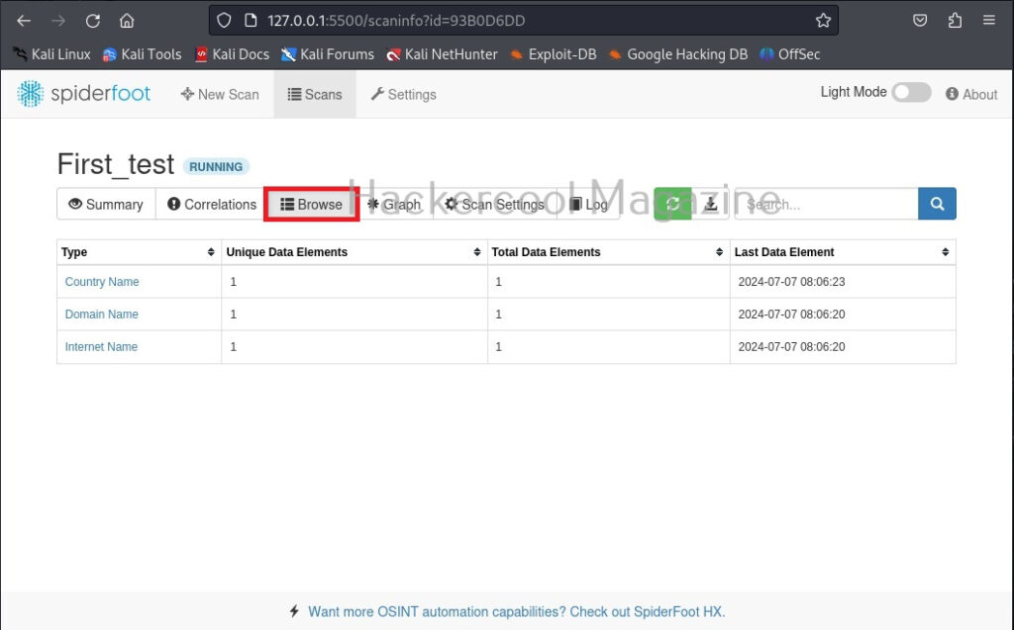Sort by Type column arrows

[211, 252]
